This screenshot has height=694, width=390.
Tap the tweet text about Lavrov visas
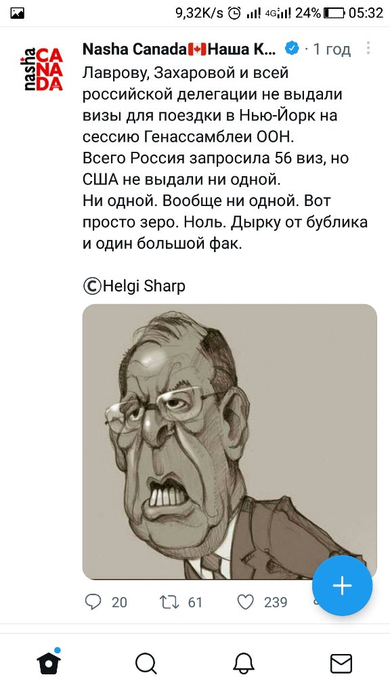[x=225, y=158]
